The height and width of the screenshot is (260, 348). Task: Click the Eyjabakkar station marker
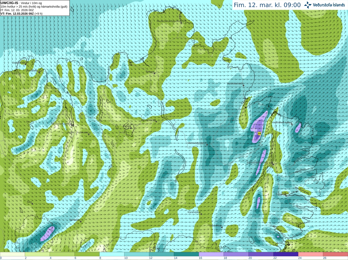click(222, 227)
